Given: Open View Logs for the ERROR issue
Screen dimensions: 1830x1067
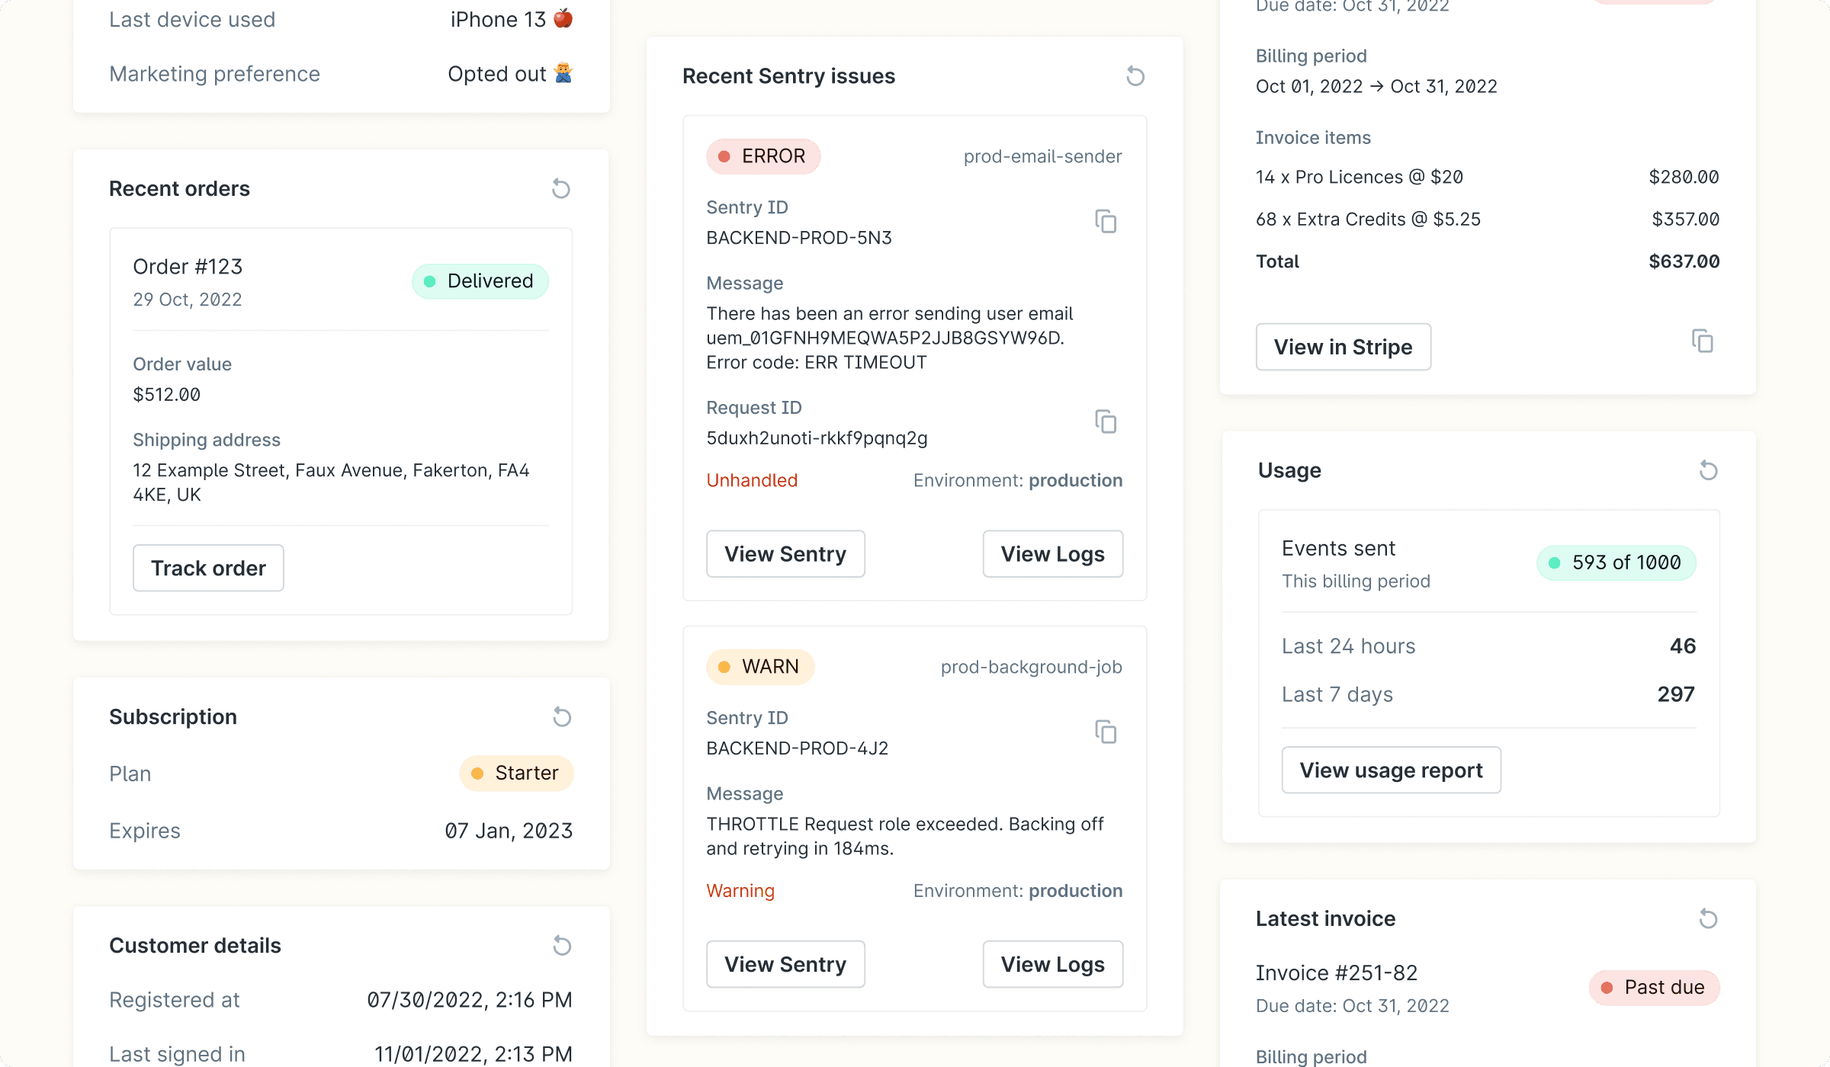Looking at the screenshot, I should [x=1052, y=554].
